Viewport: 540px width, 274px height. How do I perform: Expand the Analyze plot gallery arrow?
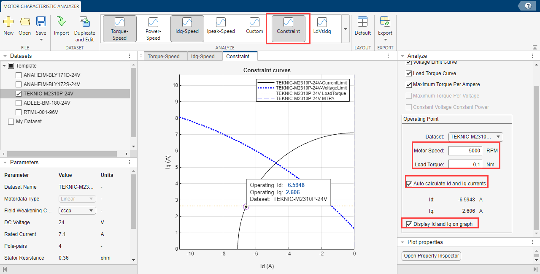345,29
